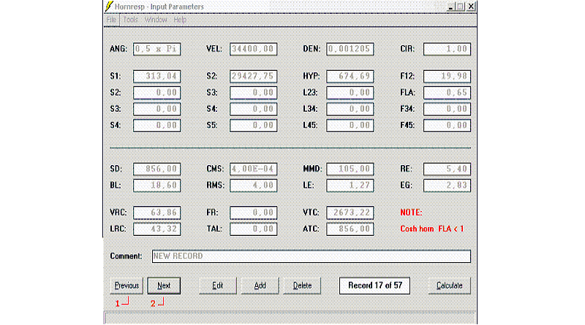This screenshot has height=325, width=585.
Task: Click the CIR field showing 1,00
Action: tap(447, 49)
